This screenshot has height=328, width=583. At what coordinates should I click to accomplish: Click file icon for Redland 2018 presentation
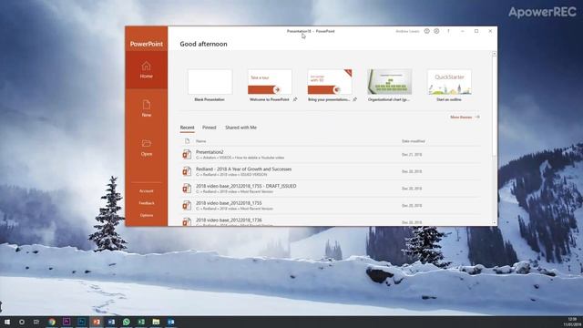(x=187, y=171)
